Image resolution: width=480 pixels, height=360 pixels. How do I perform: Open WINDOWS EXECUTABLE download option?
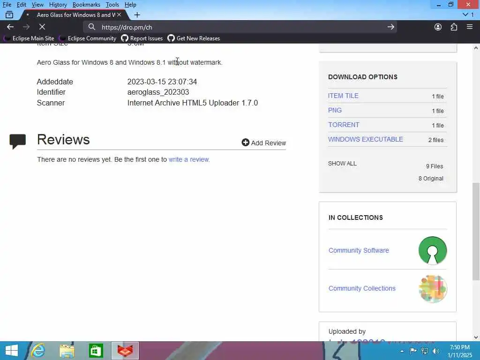tap(366, 139)
